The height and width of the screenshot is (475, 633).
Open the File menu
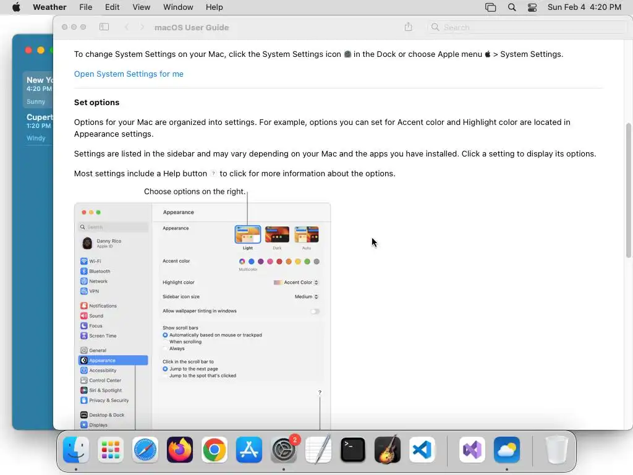85,7
